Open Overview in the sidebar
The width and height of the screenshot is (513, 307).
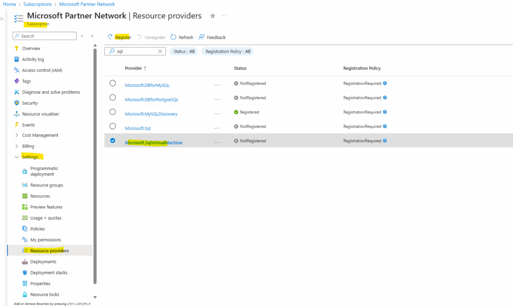click(x=31, y=49)
